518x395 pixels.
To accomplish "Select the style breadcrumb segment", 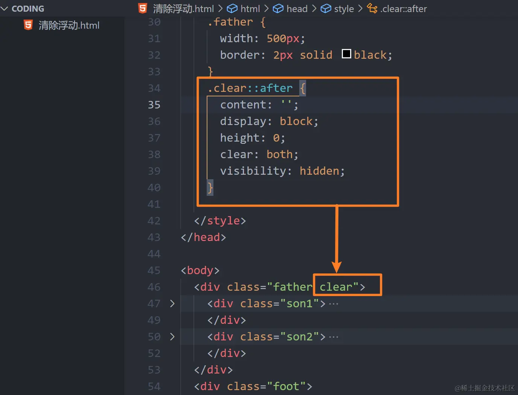I will pyautogui.click(x=344, y=9).
